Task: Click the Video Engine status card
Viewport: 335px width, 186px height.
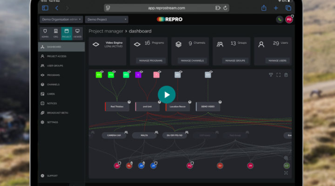Action: point(107,51)
